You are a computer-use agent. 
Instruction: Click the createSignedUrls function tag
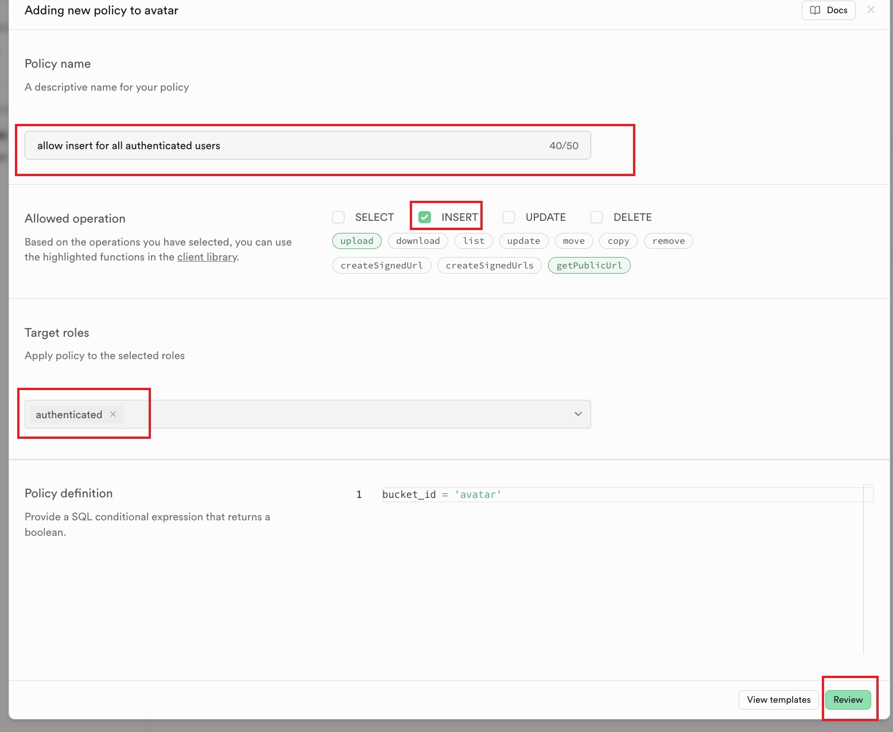pos(489,266)
